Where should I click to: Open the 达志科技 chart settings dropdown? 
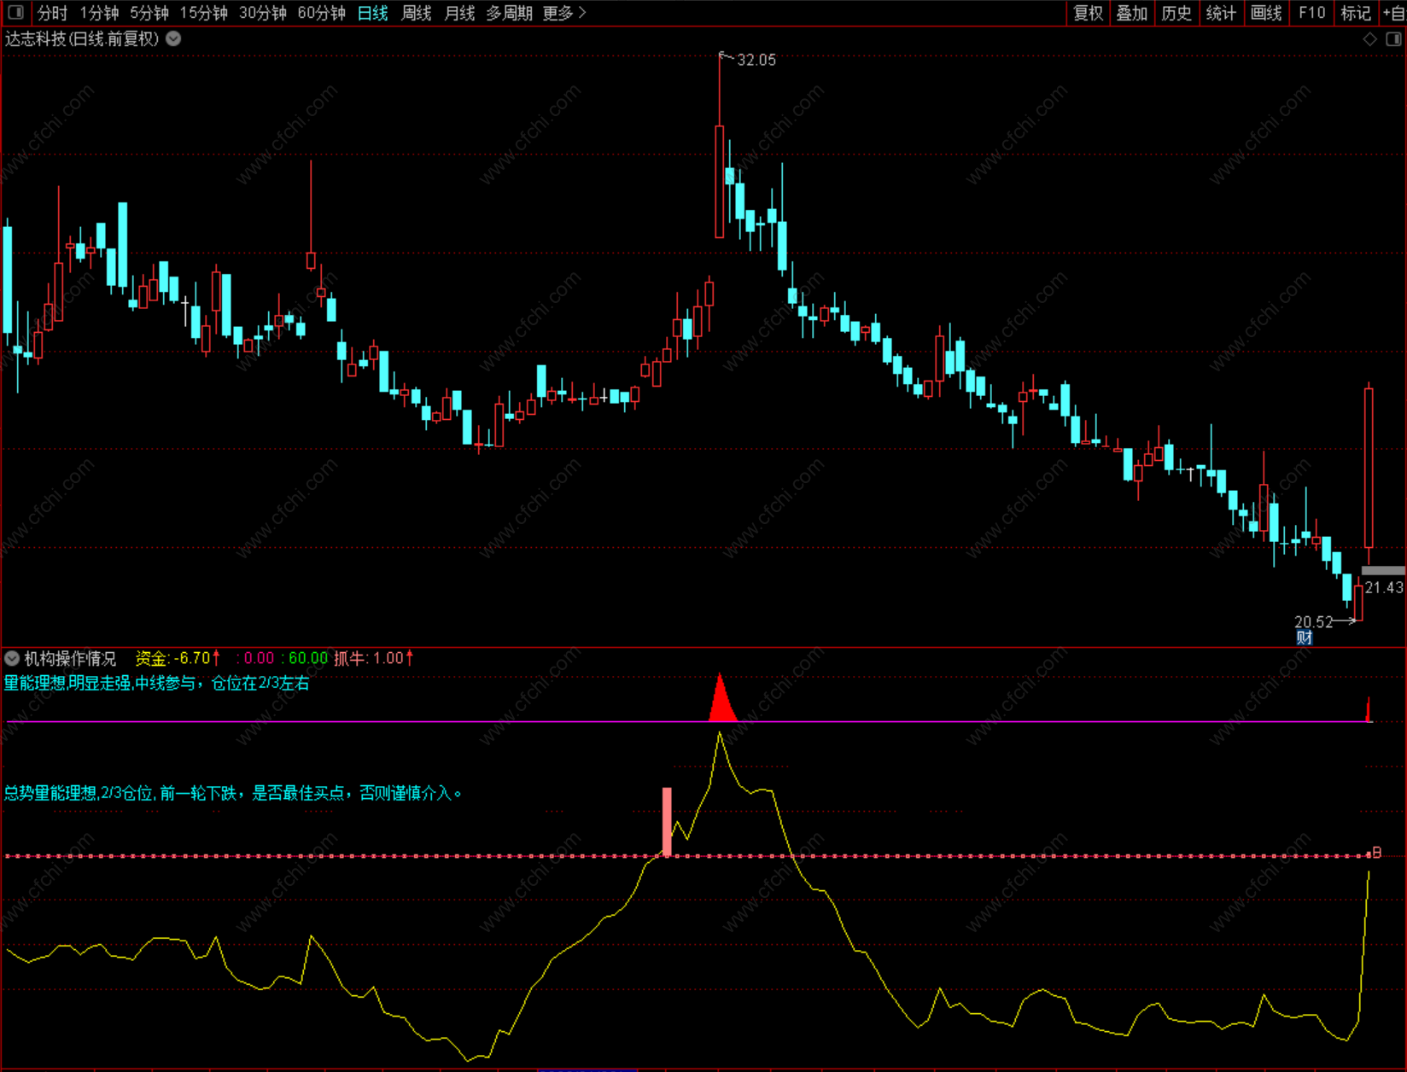pos(173,38)
